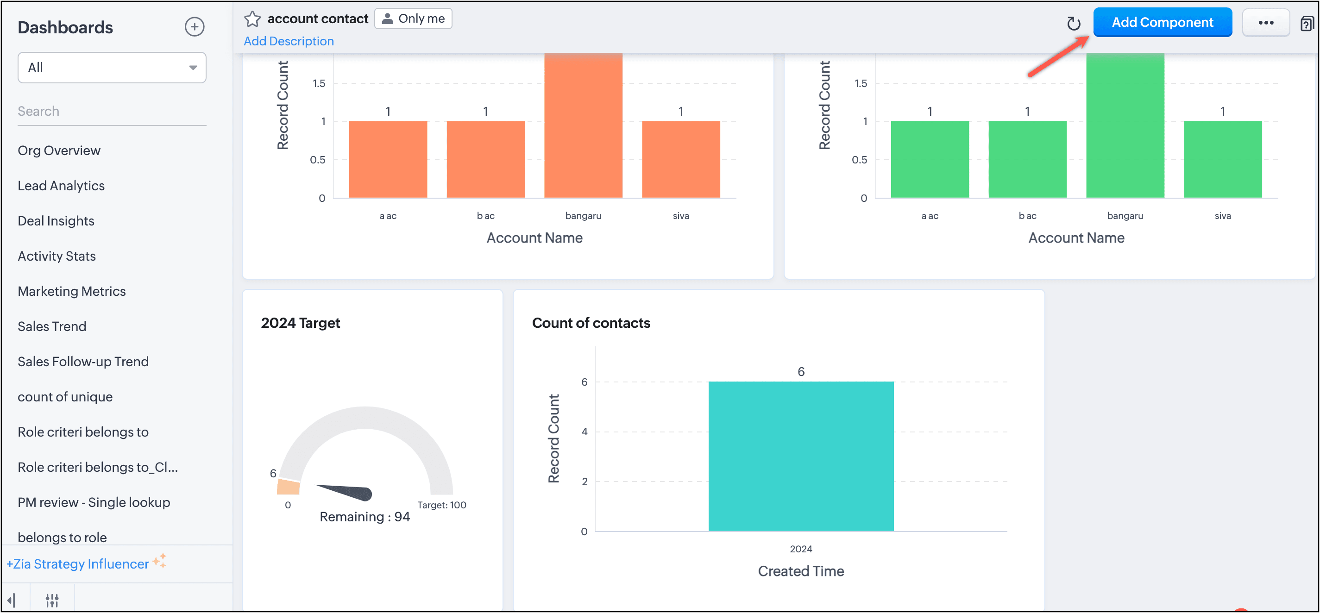Click the plus icon to create dashboard

point(194,27)
